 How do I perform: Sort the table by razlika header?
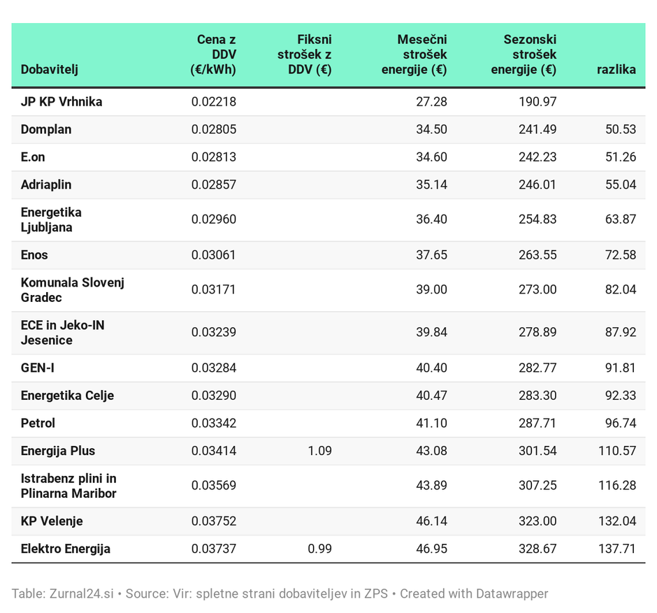pos(616,69)
